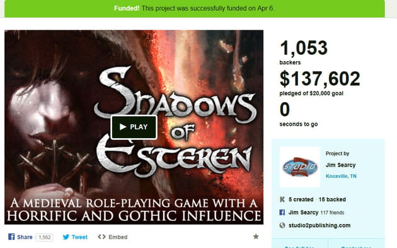The width and height of the screenshot is (397, 248).
Task: Open Jim Searcy's creator profile name
Action: click(x=340, y=165)
